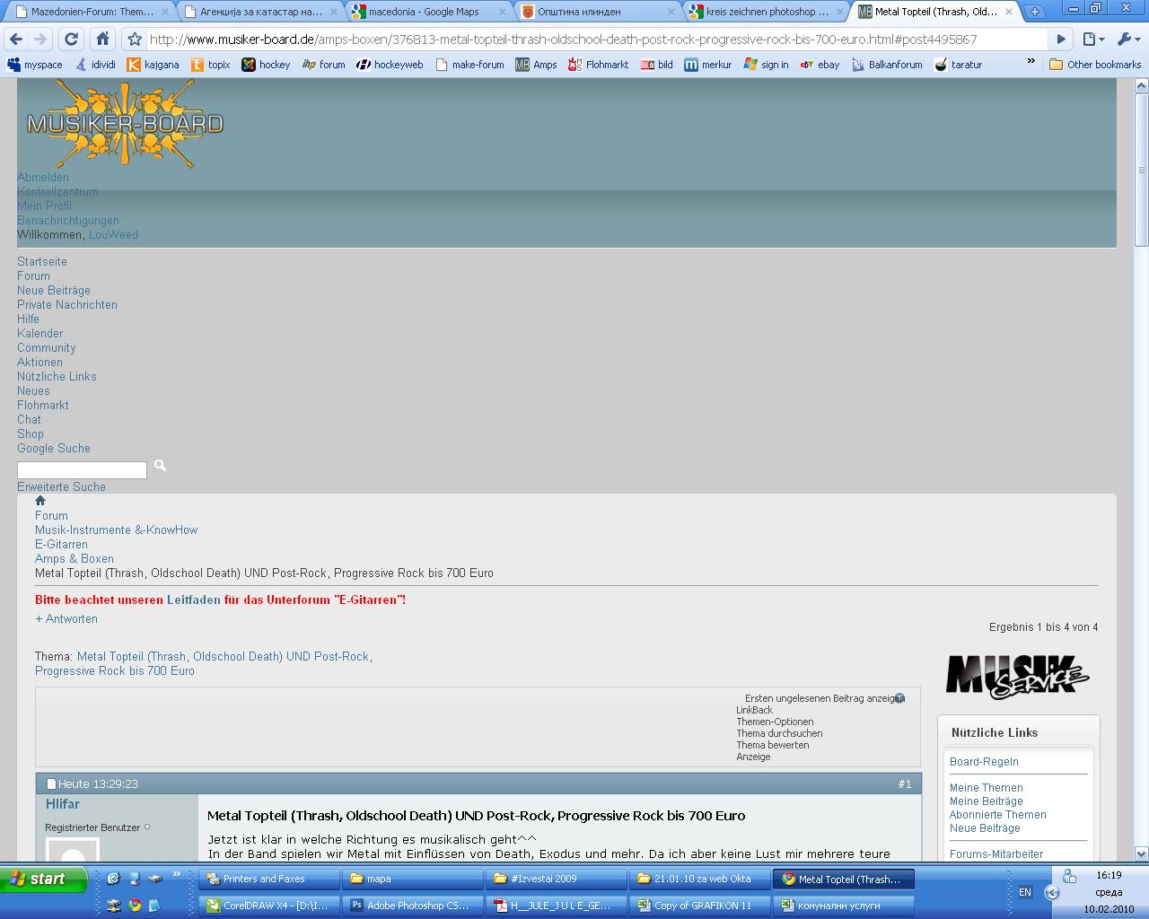Click the first unread post arrow icon
1149x919 pixels.
point(899,698)
